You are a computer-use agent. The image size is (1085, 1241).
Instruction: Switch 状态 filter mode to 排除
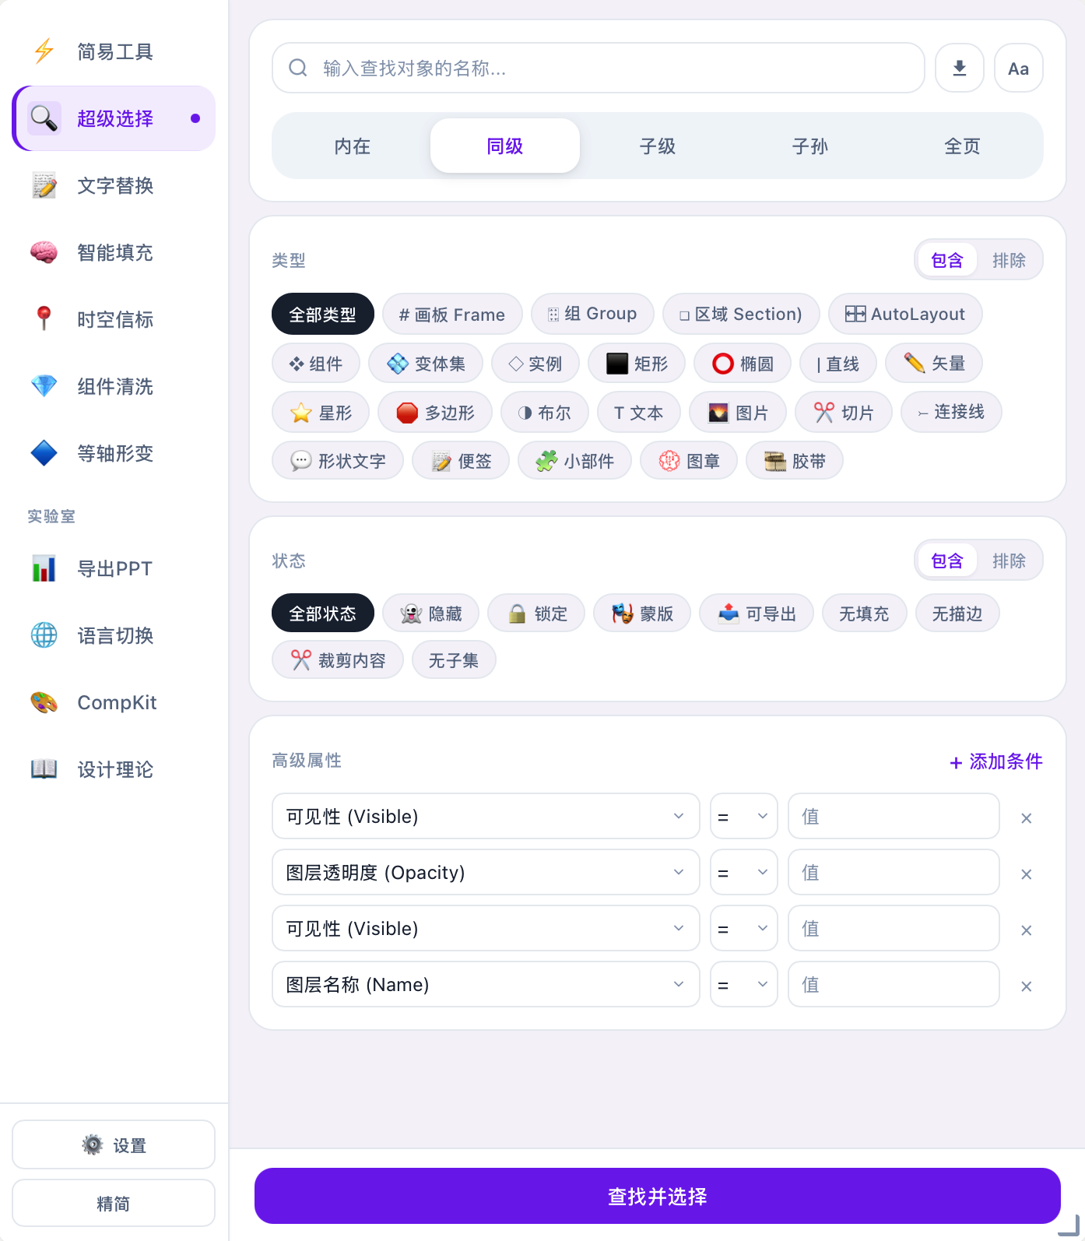[1009, 561]
